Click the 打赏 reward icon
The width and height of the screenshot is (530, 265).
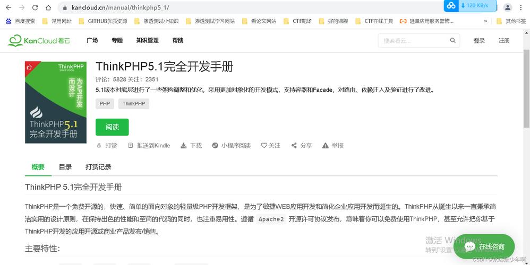[x=99, y=146]
